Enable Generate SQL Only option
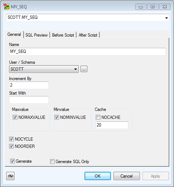The width and height of the screenshot is (174, 187). pos(52,161)
